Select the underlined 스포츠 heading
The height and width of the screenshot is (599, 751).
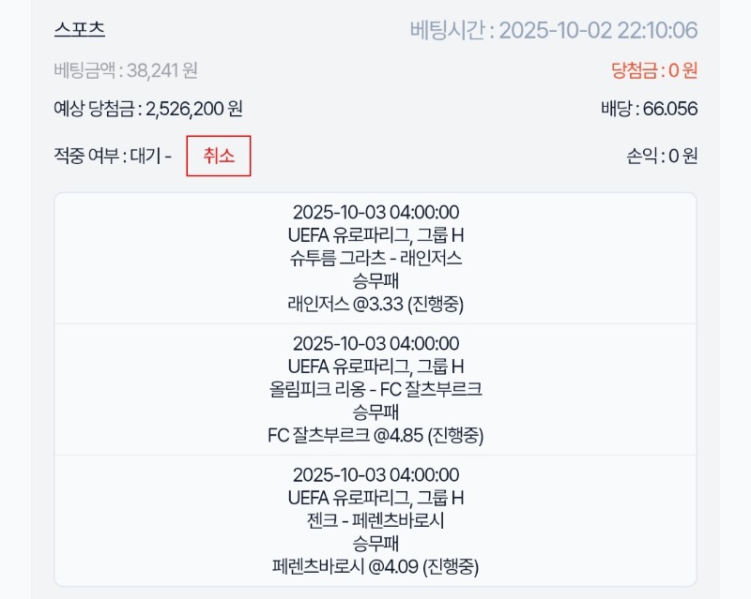[80, 29]
